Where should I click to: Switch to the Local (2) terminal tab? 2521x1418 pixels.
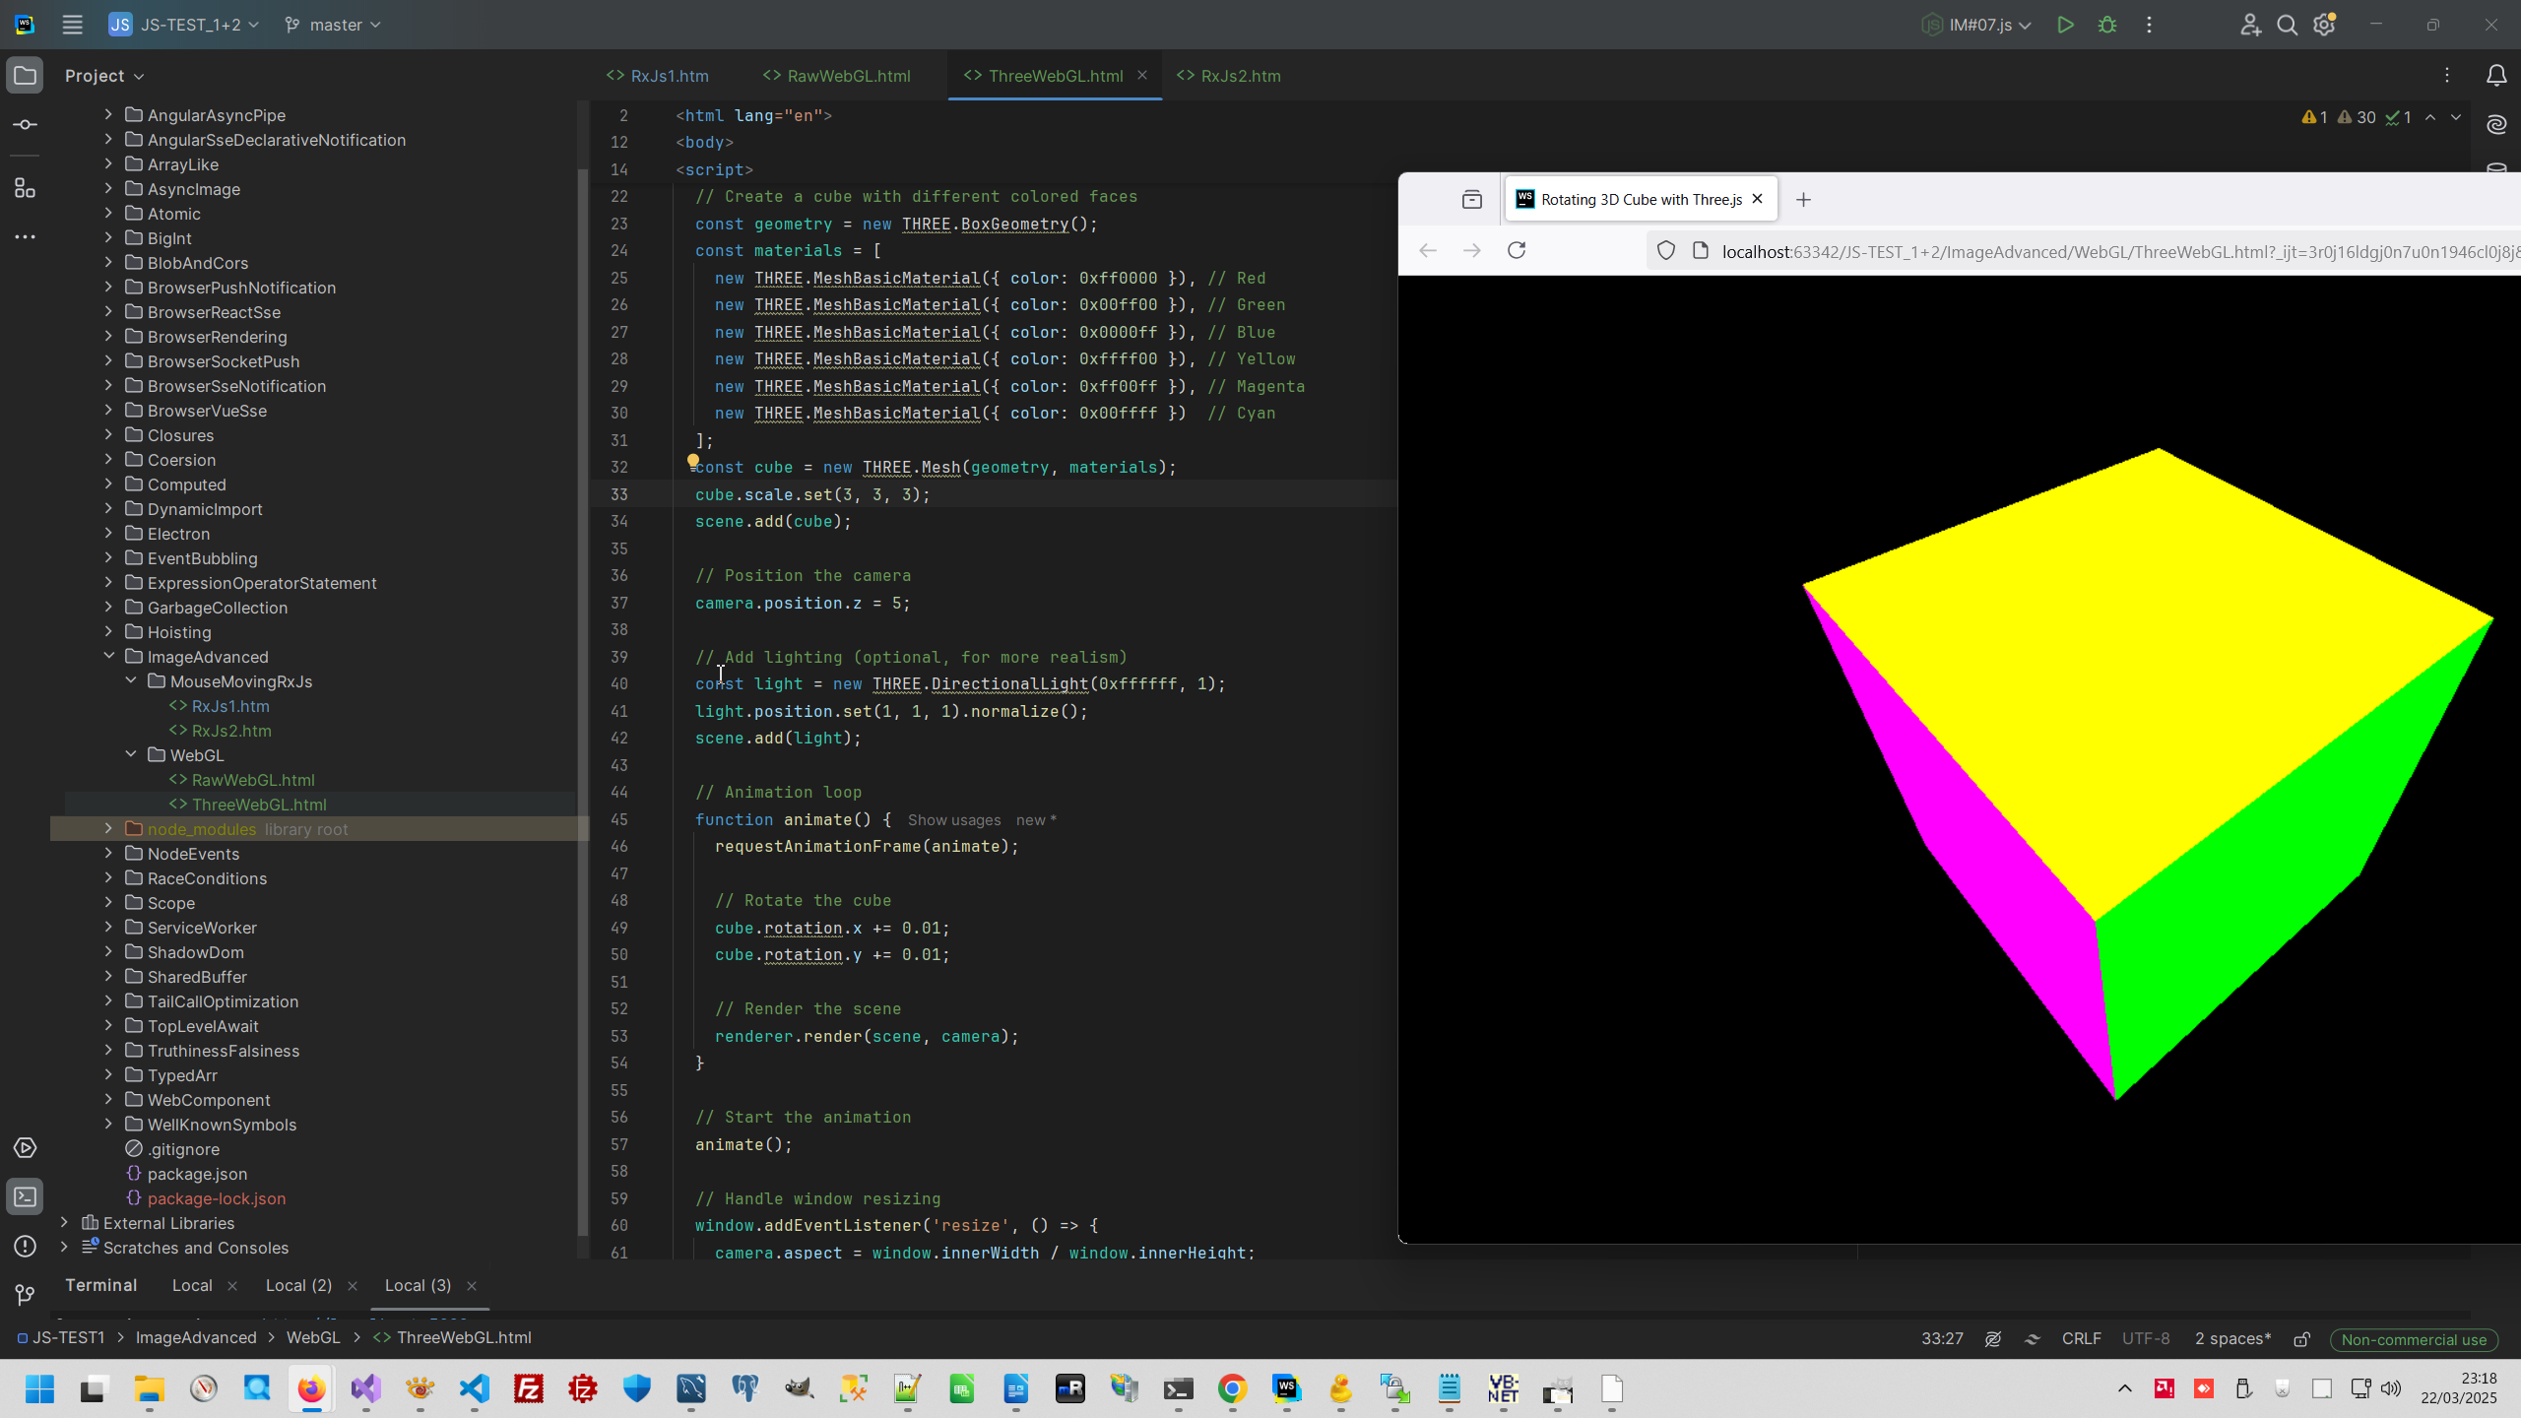point(298,1285)
